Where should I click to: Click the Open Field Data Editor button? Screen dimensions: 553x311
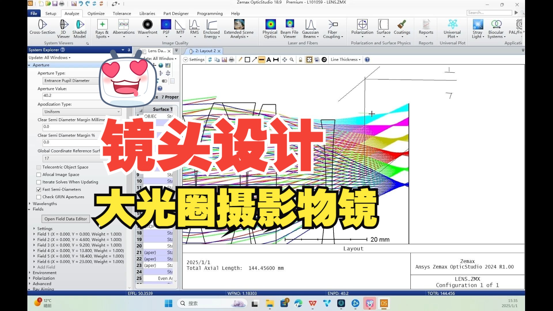tap(65, 219)
